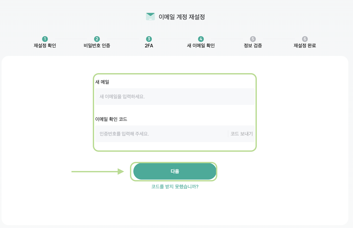The width and height of the screenshot is (353, 228).
Task: Click the 이메일 계정 재설정 page title
Action: point(182,17)
